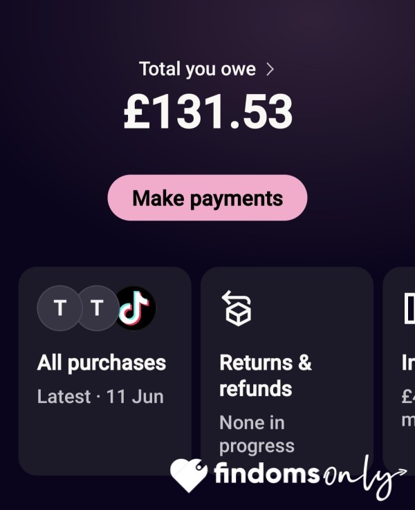The width and height of the screenshot is (415, 510).
Task: Click the findoms watermark text
Action: [x=267, y=473]
